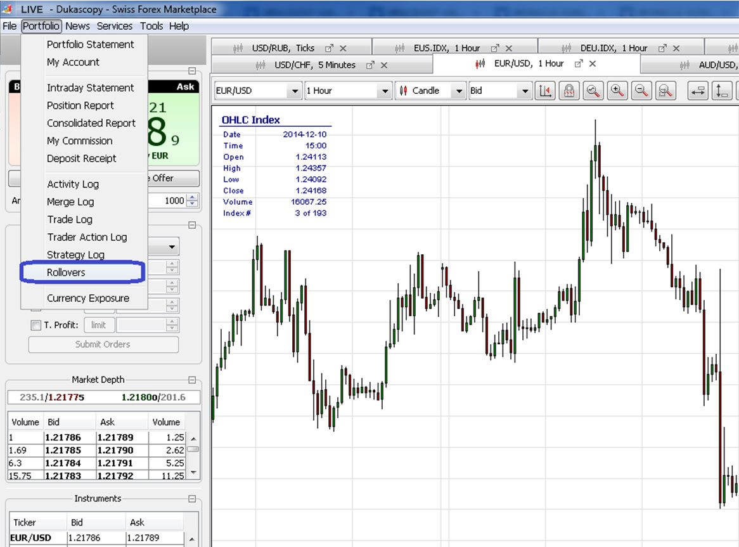The image size is (739, 547).
Task: Click the horizontal price marker icon
Action: tap(698, 91)
